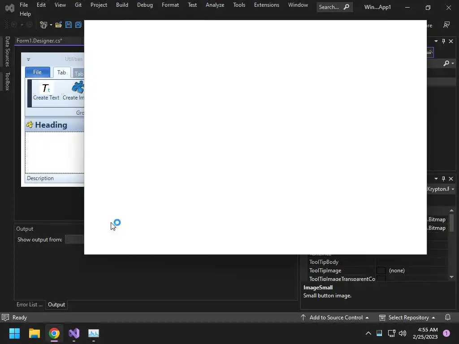The width and height of the screenshot is (459, 344).
Task: Select the first Tab ribbon tab
Action: tap(61, 72)
